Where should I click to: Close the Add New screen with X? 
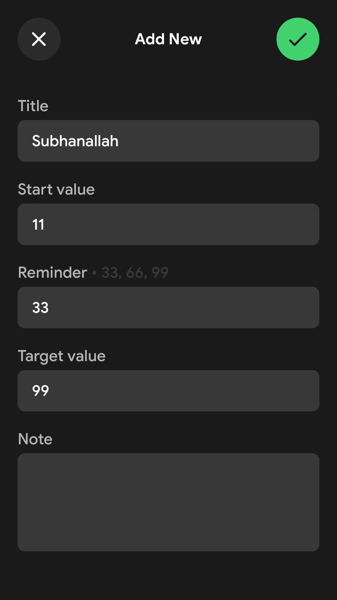[39, 39]
